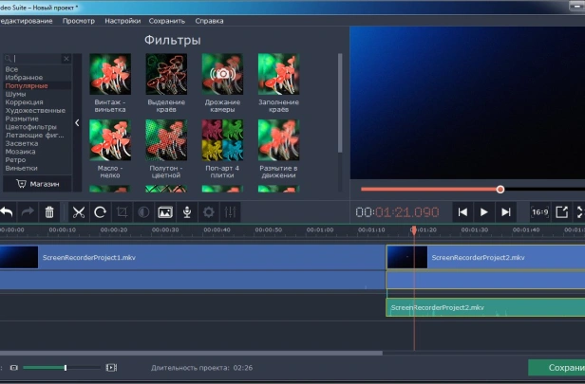Open the audio equalizer sliders icon
585x384 pixels.
(230, 212)
